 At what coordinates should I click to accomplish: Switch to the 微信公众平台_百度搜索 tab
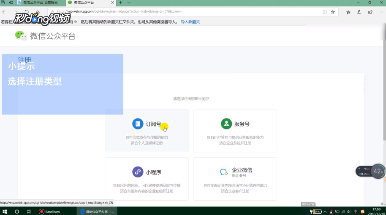[x=41, y=3]
